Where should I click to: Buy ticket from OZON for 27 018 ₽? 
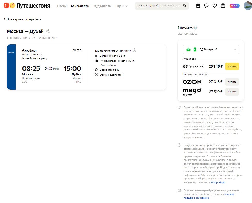232,82
